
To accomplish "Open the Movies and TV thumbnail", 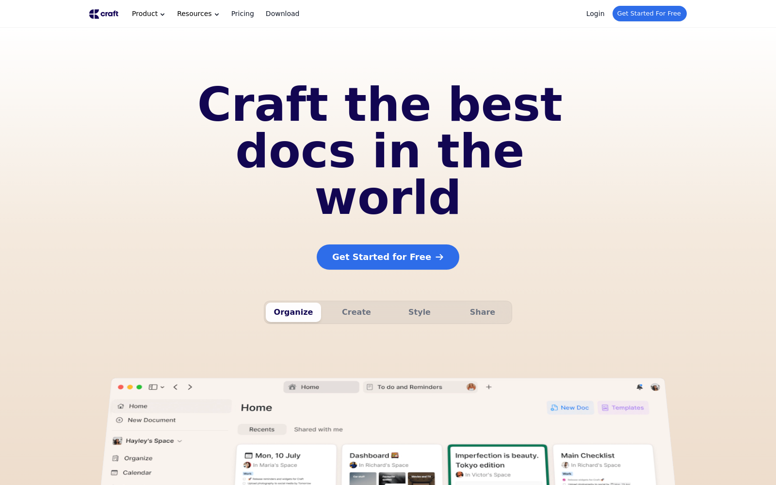I will 421,478.
